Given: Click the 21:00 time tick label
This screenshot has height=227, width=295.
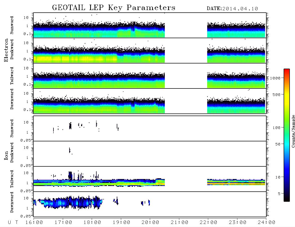Looking at the screenshot, I should [x=180, y=223].
